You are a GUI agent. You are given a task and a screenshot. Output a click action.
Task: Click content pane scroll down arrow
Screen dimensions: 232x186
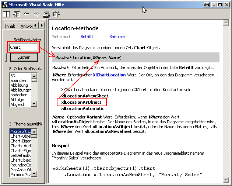pyautogui.click(x=226, y=180)
